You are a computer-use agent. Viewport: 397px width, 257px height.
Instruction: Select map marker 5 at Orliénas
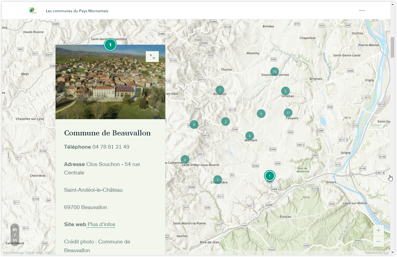(x=285, y=91)
